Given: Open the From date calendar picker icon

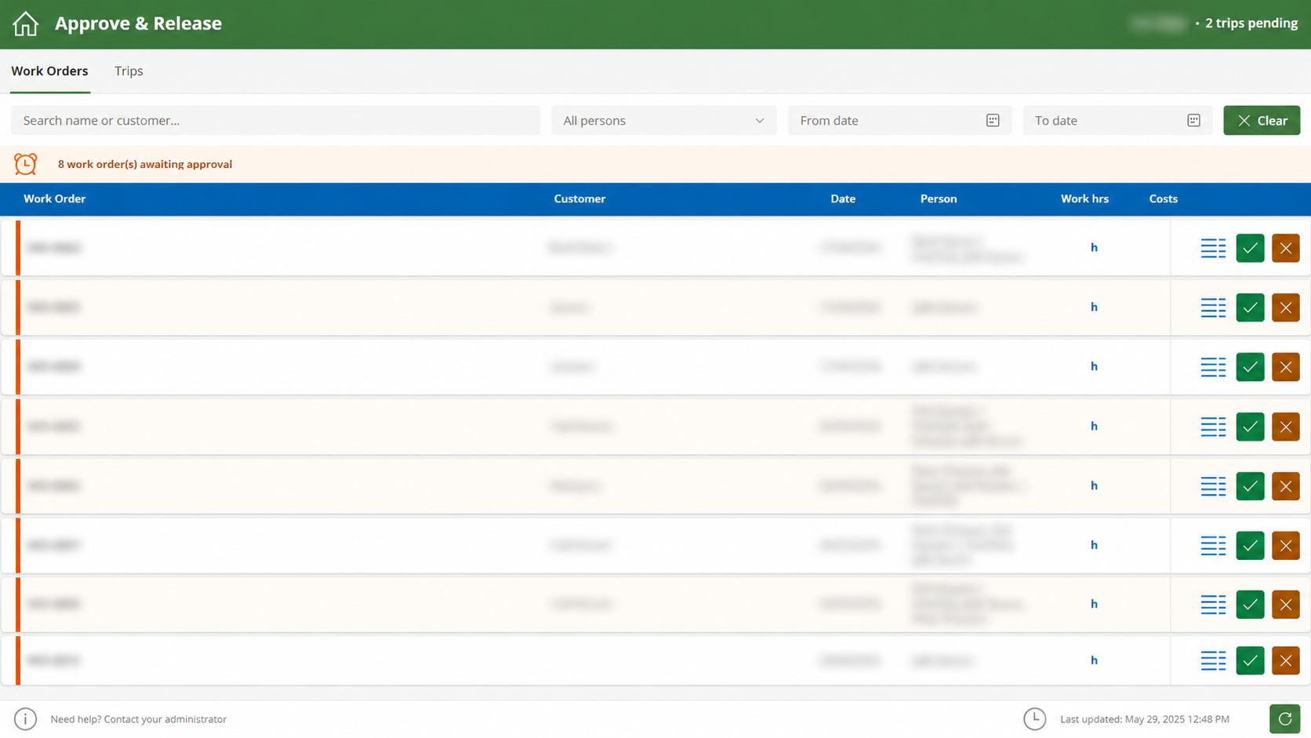Looking at the screenshot, I should (x=993, y=120).
